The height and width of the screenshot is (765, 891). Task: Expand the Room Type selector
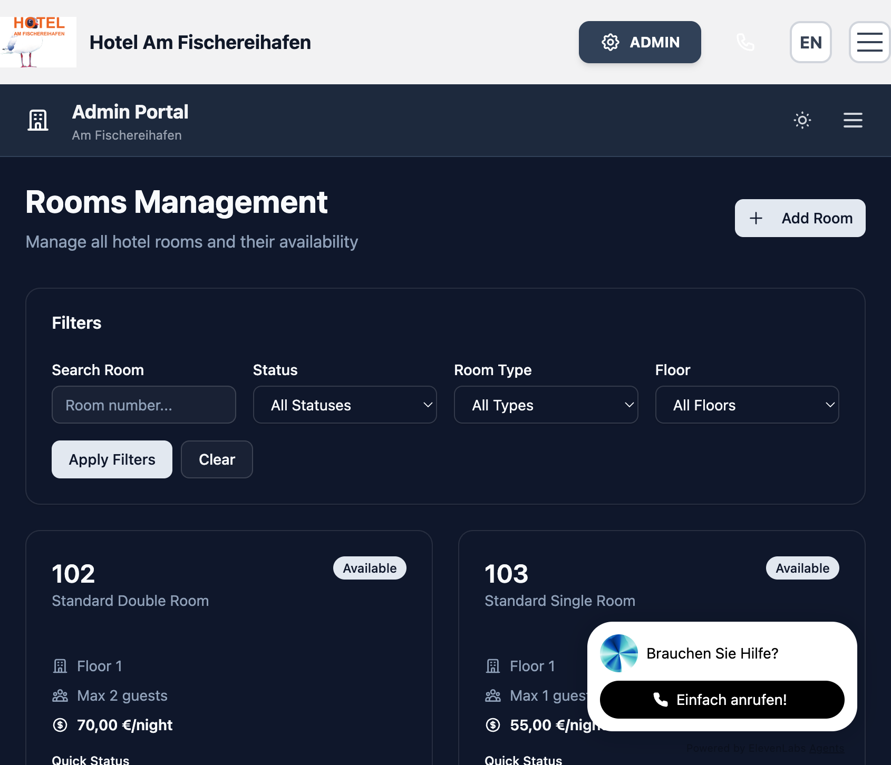tap(546, 405)
